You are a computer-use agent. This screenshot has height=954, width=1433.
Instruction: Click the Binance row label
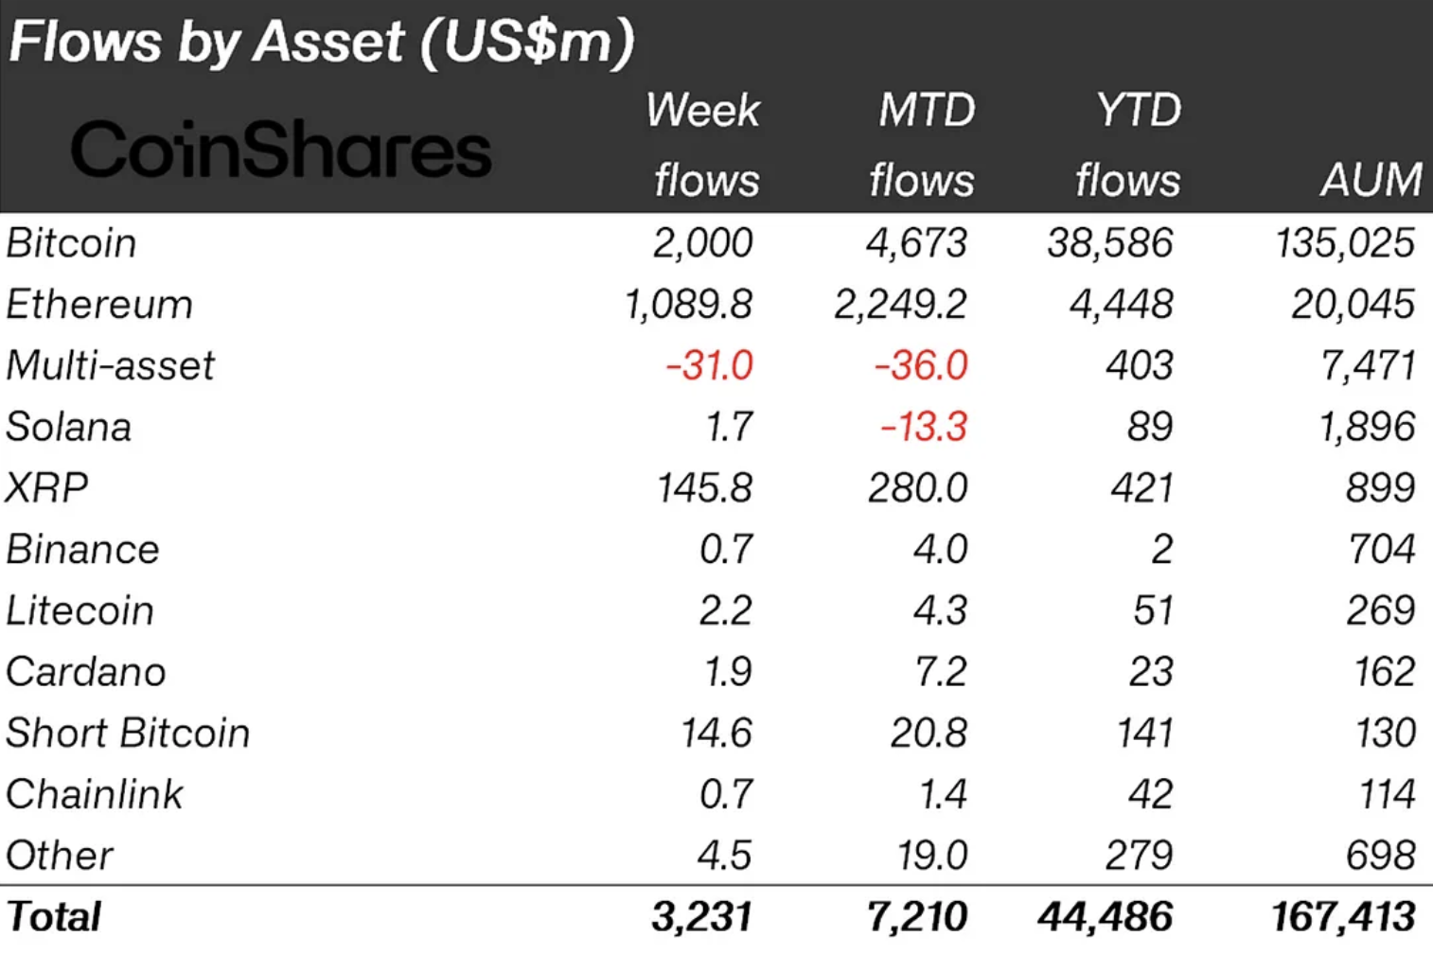[83, 549]
